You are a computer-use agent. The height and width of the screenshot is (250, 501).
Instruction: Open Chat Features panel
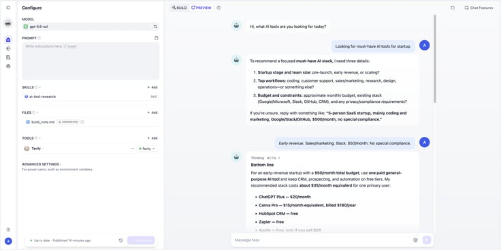(x=479, y=7)
